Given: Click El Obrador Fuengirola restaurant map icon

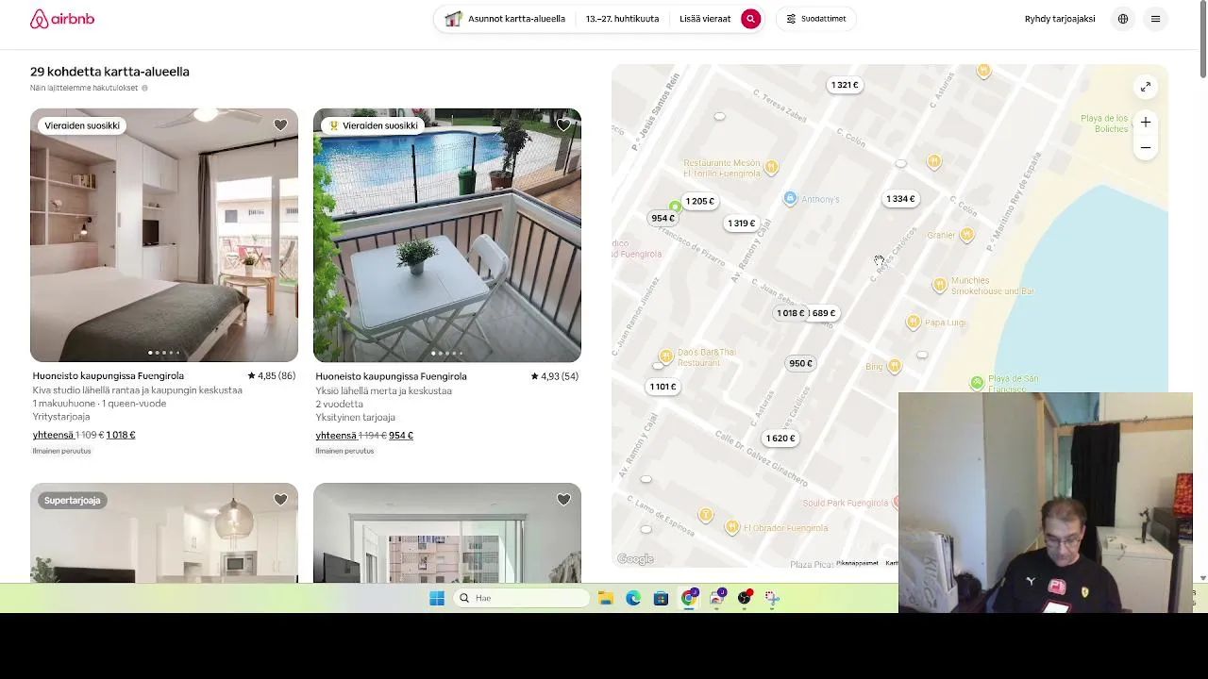Looking at the screenshot, I should coord(731,527).
